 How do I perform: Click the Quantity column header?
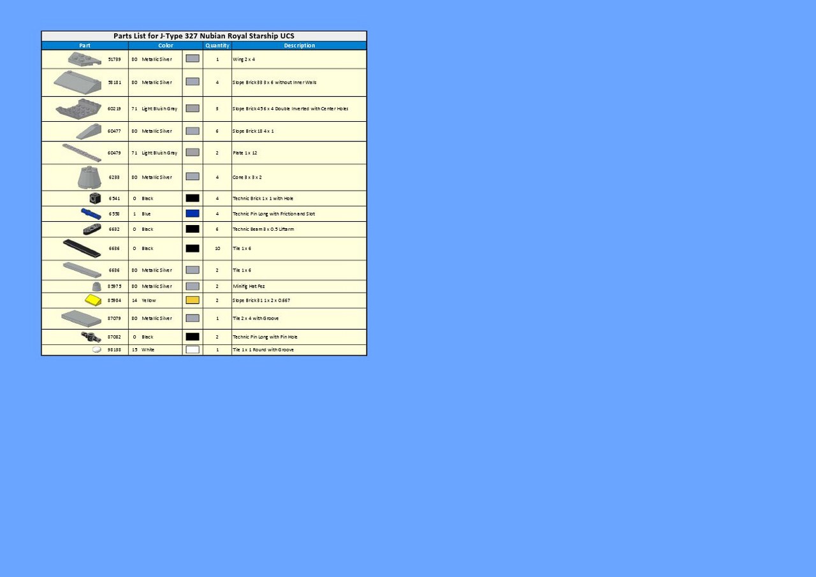(x=217, y=45)
